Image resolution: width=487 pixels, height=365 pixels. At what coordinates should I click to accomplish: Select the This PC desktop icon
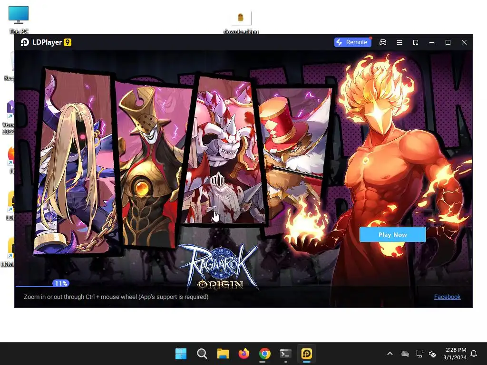click(x=19, y=19)
